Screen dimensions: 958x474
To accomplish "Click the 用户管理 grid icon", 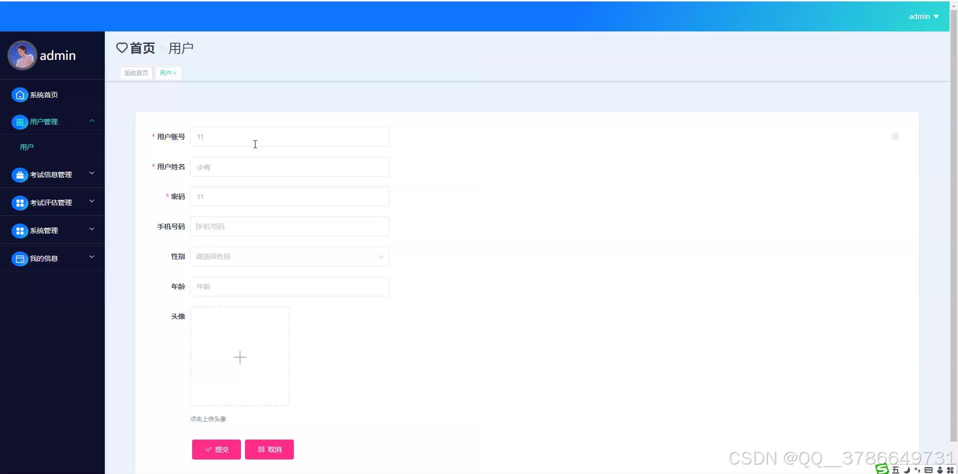I will click(x=20, y=122).
